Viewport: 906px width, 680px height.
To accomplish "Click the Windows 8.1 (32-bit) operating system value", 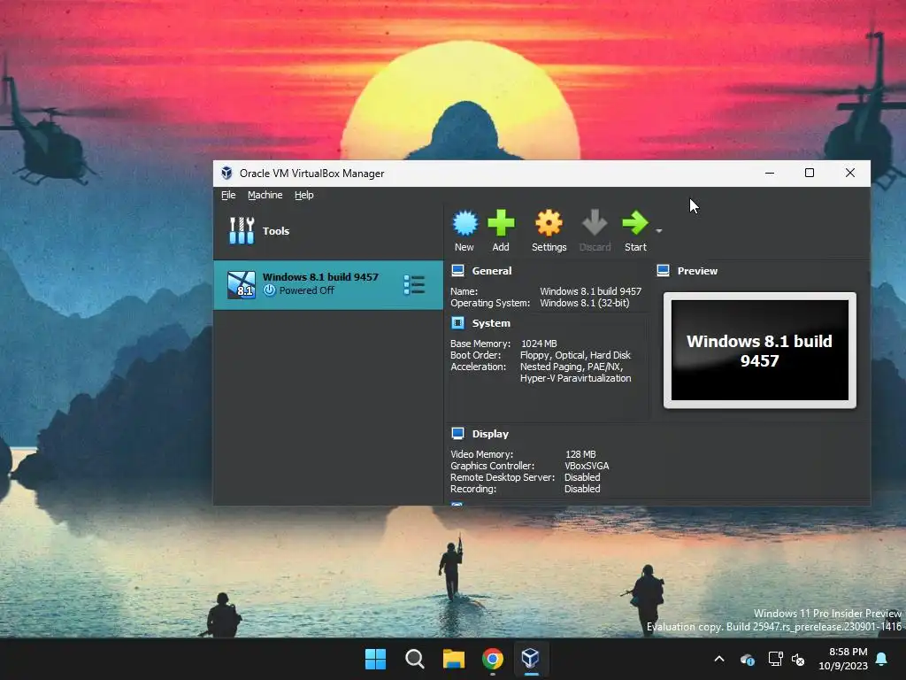I will point(585,303).
